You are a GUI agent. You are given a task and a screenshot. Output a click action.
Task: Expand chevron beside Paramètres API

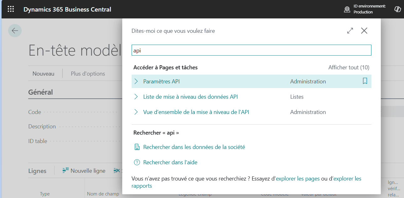(136, 81)
